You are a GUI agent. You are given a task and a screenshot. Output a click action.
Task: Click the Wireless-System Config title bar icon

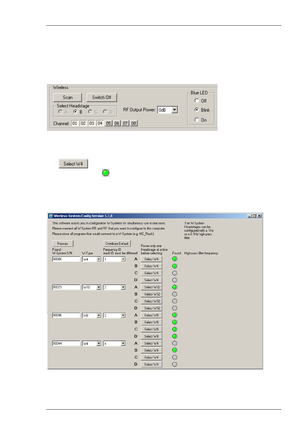(51, 216)
